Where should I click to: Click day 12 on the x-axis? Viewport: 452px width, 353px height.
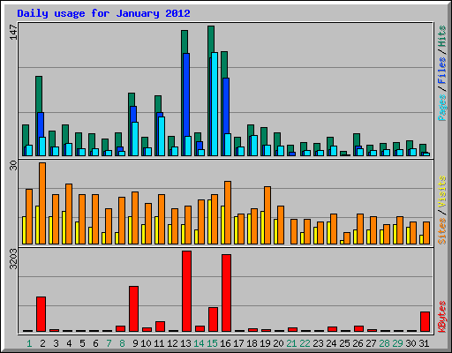pos(172,343)
